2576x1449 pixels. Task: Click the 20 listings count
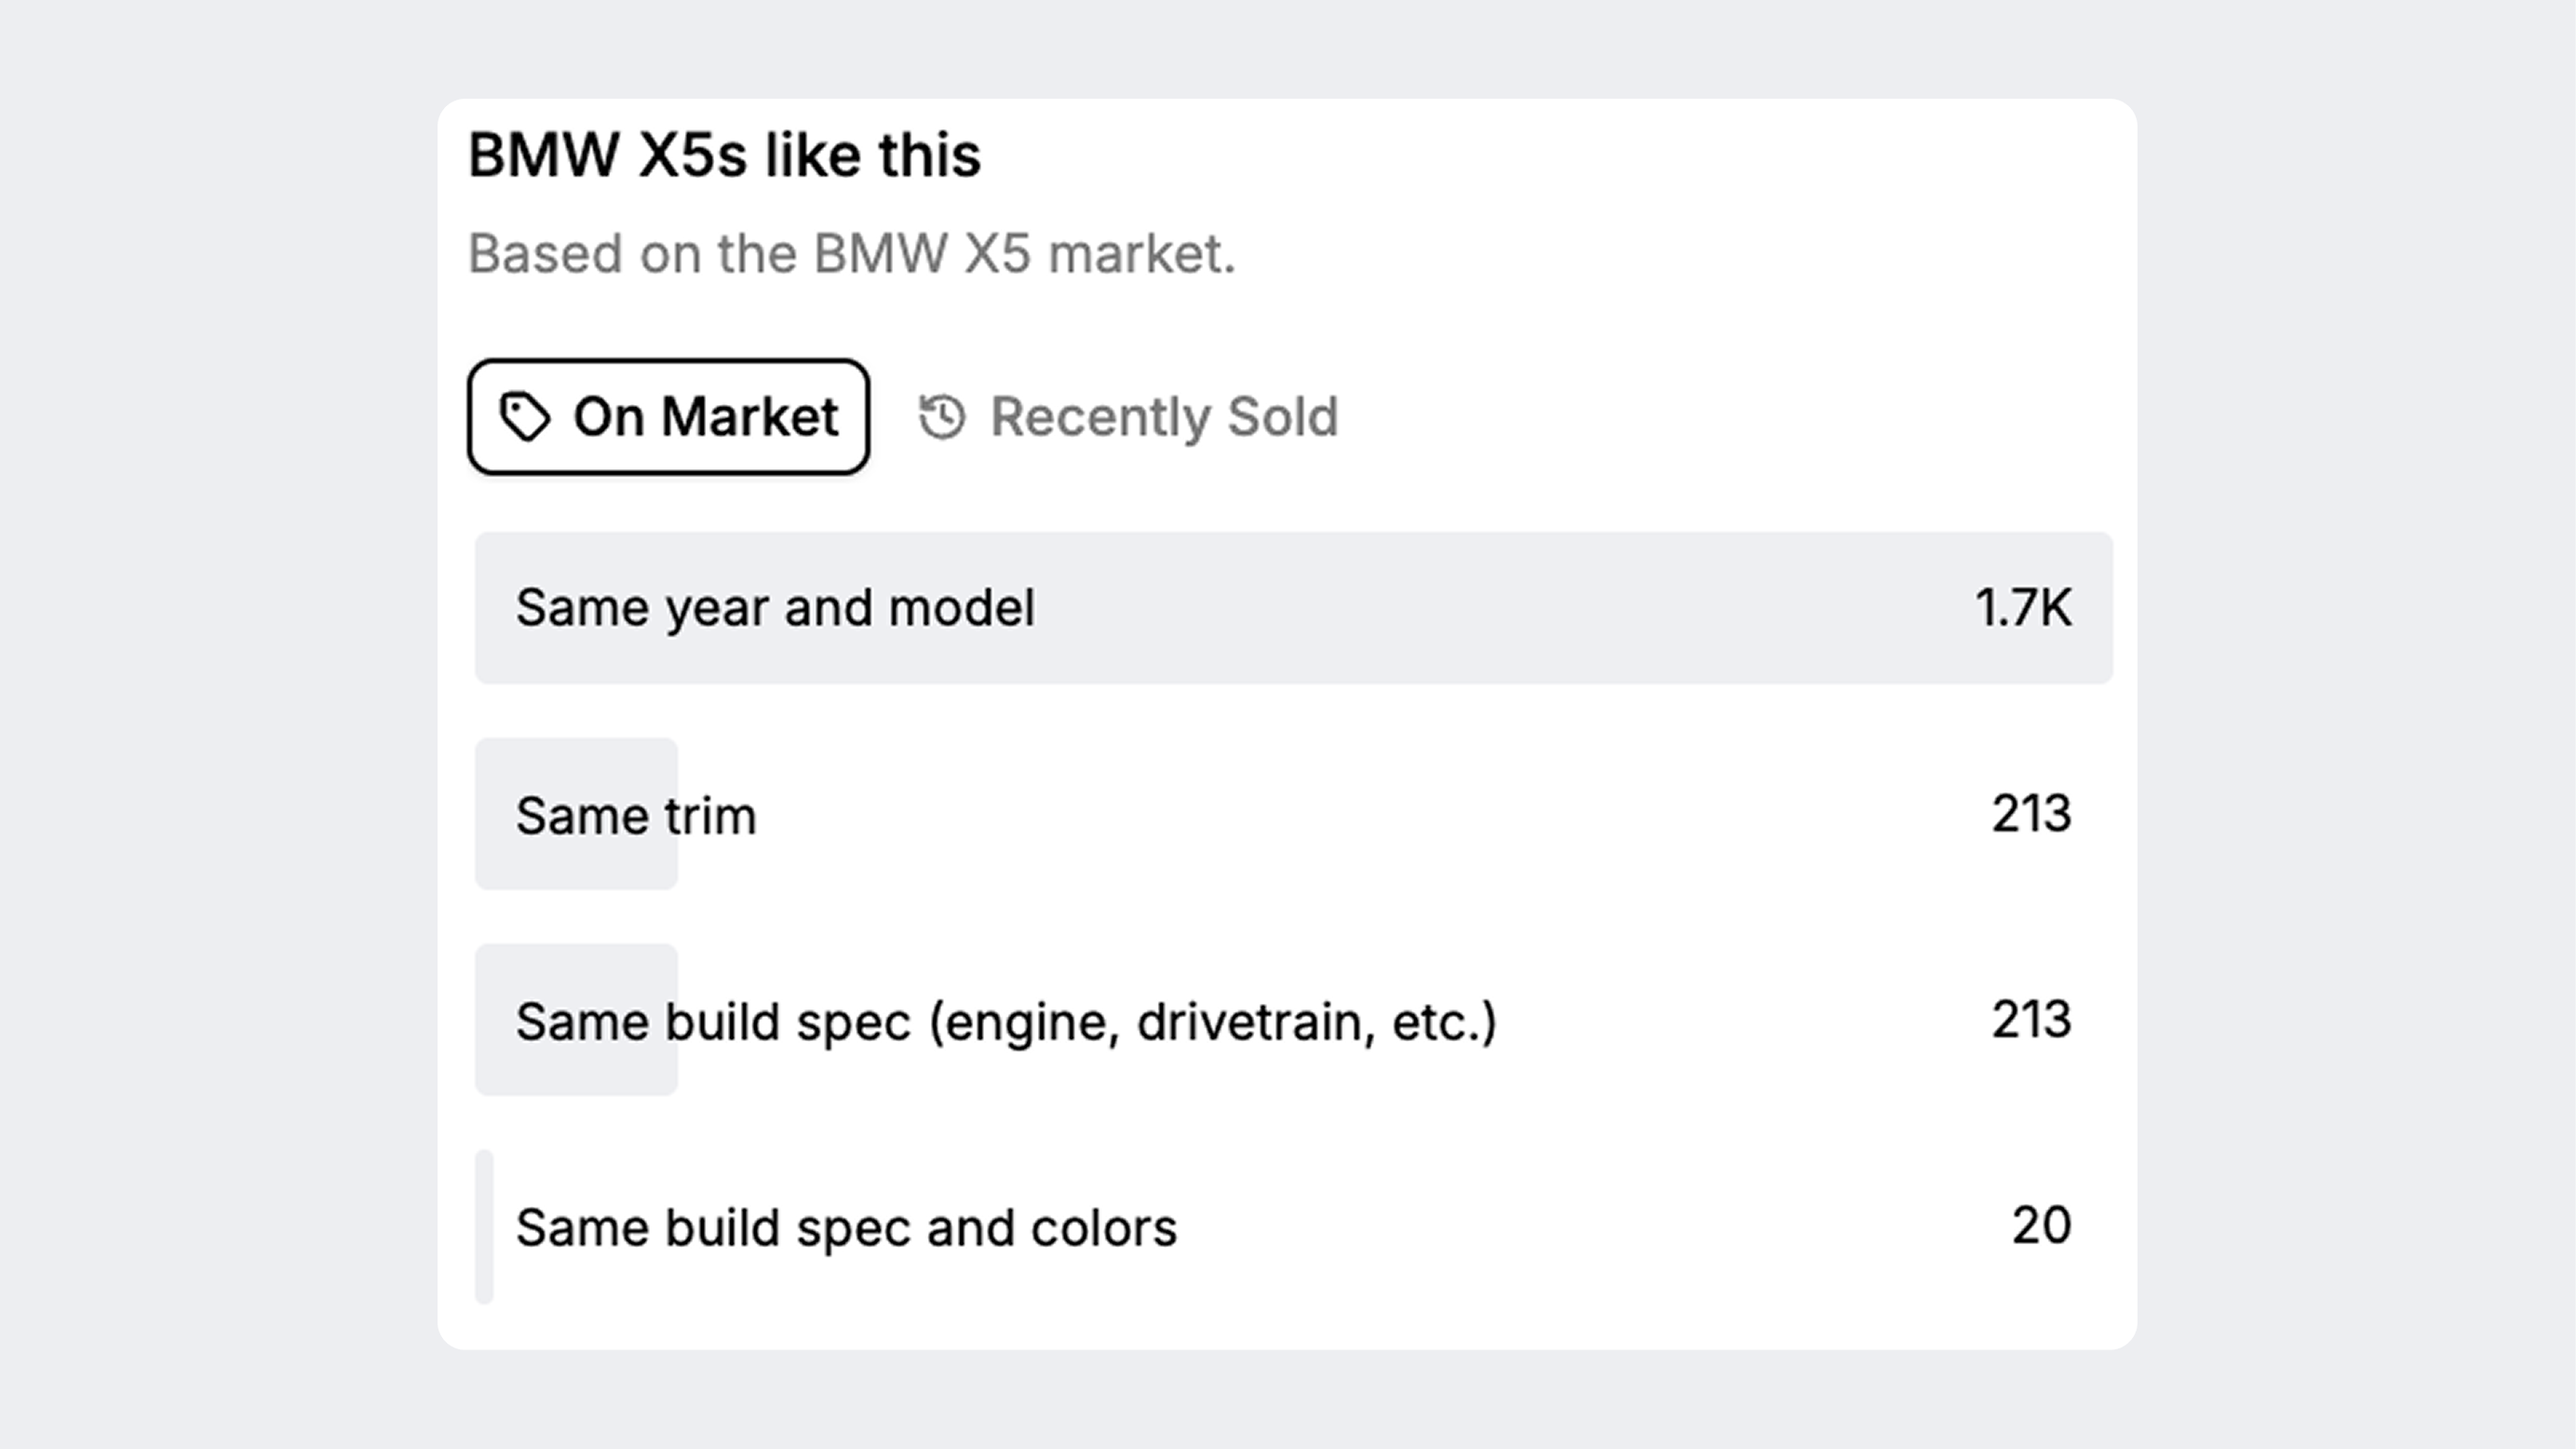point(2040,1225)
